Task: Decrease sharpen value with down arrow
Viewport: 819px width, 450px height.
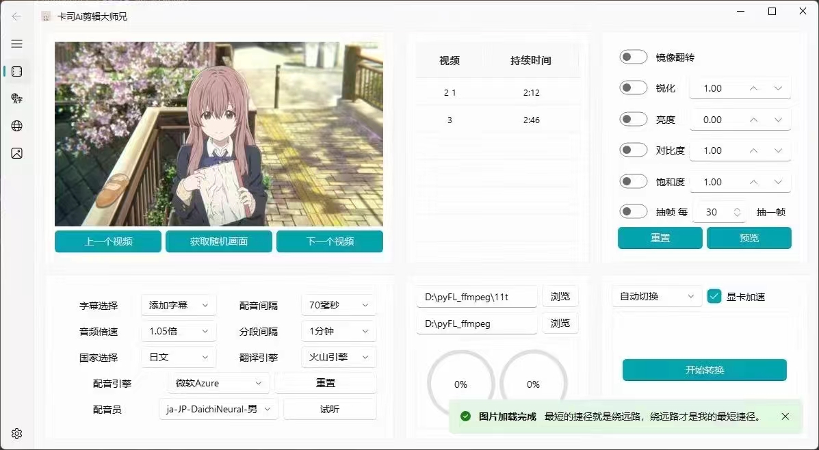Action: 778,88
